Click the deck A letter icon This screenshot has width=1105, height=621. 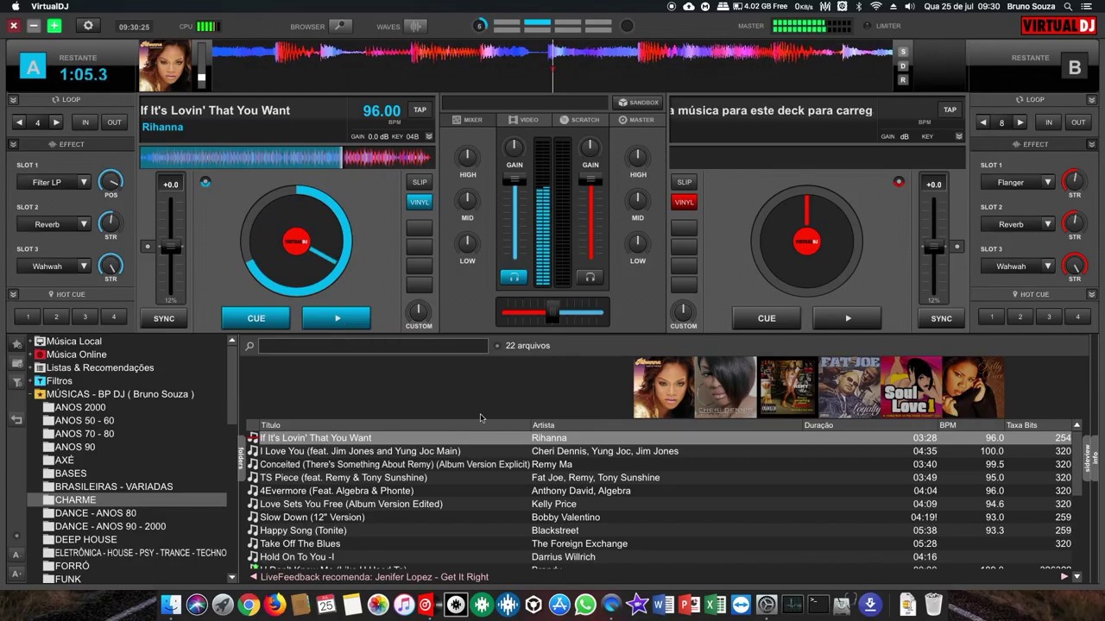(33, 67)
